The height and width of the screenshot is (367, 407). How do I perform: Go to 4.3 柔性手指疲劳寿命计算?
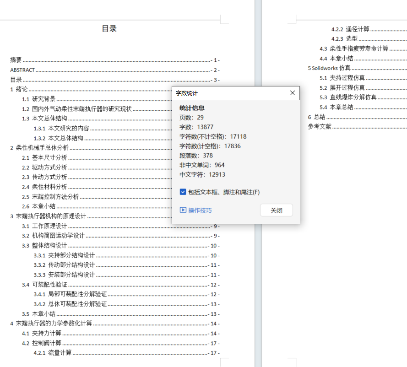pos(363,49)
